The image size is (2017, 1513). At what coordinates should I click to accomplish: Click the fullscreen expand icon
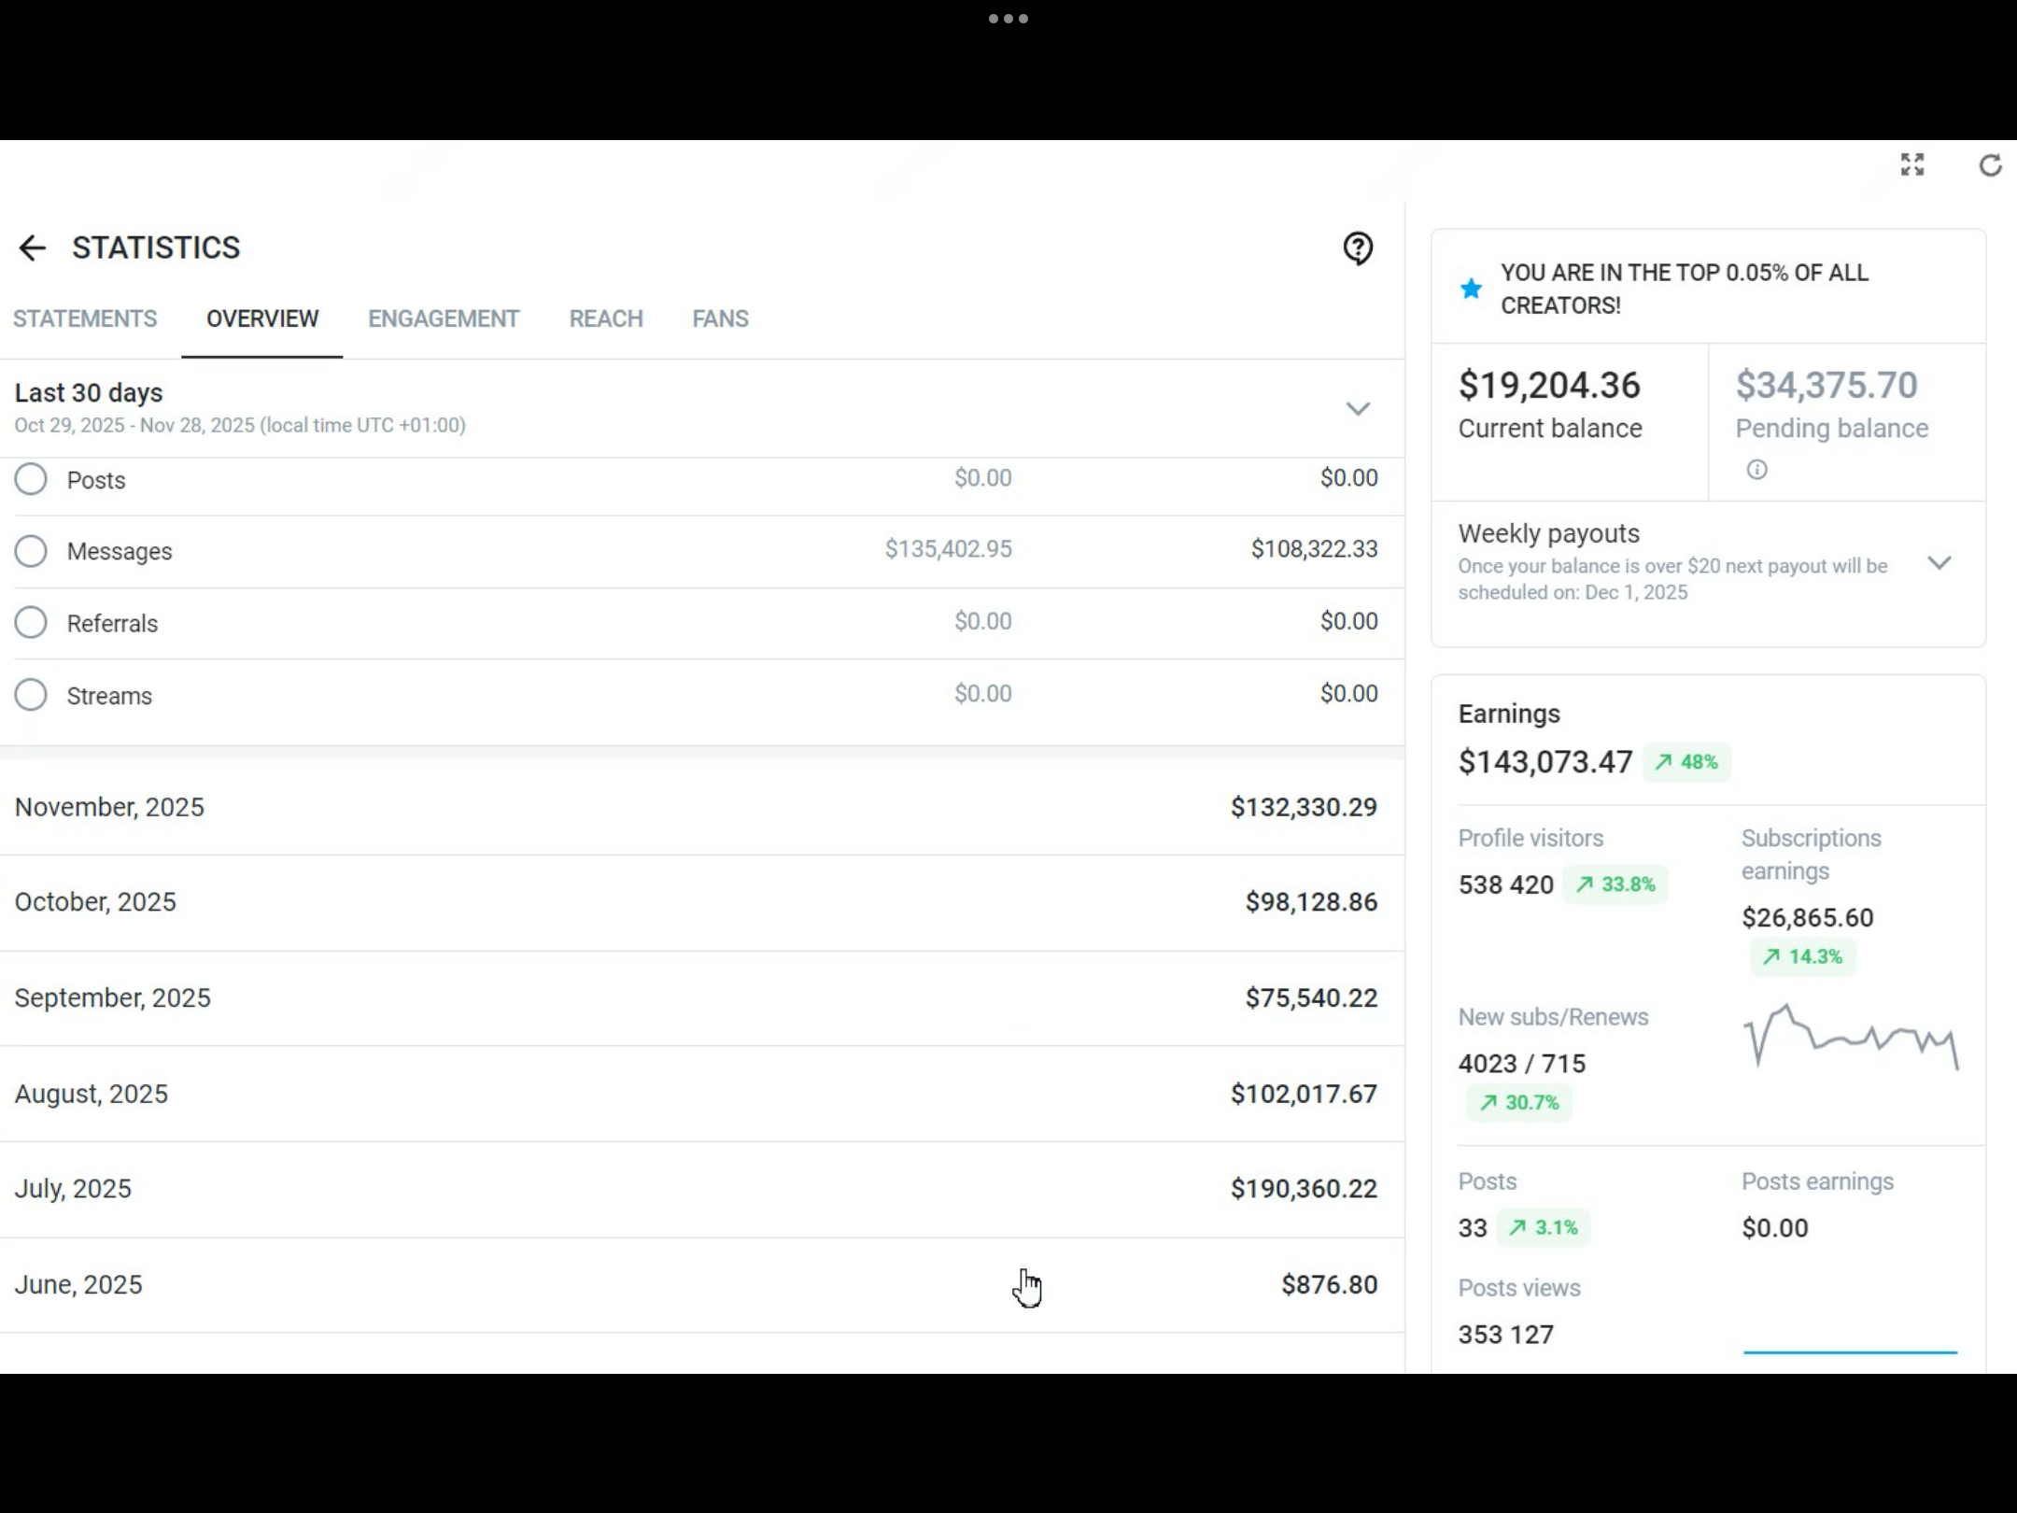pyautogui.click(x=1912, y=165)
